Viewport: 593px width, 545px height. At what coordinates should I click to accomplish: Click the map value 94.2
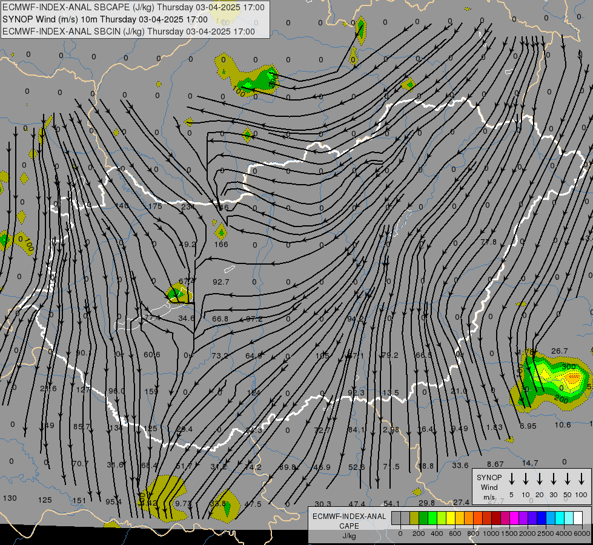(x=355, y=319)
